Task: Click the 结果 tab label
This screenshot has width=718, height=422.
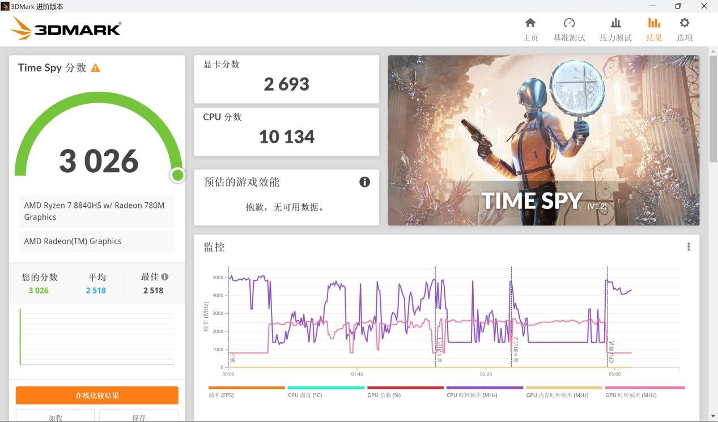Action: [x=654, y=38]
